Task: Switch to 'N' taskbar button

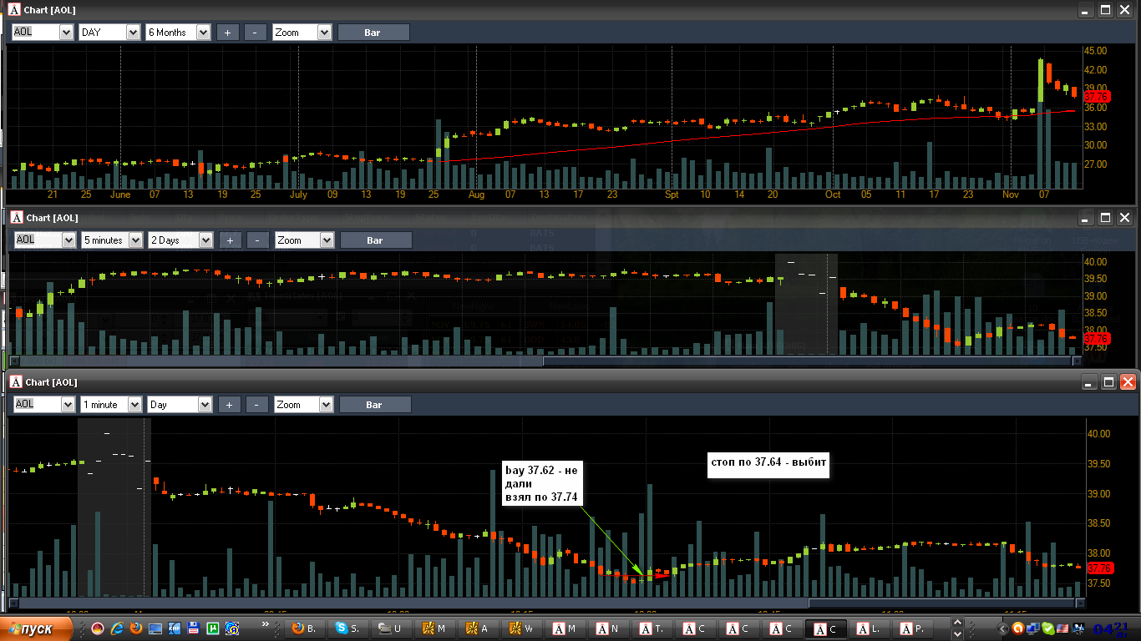Action: click(x=610, y=628)
